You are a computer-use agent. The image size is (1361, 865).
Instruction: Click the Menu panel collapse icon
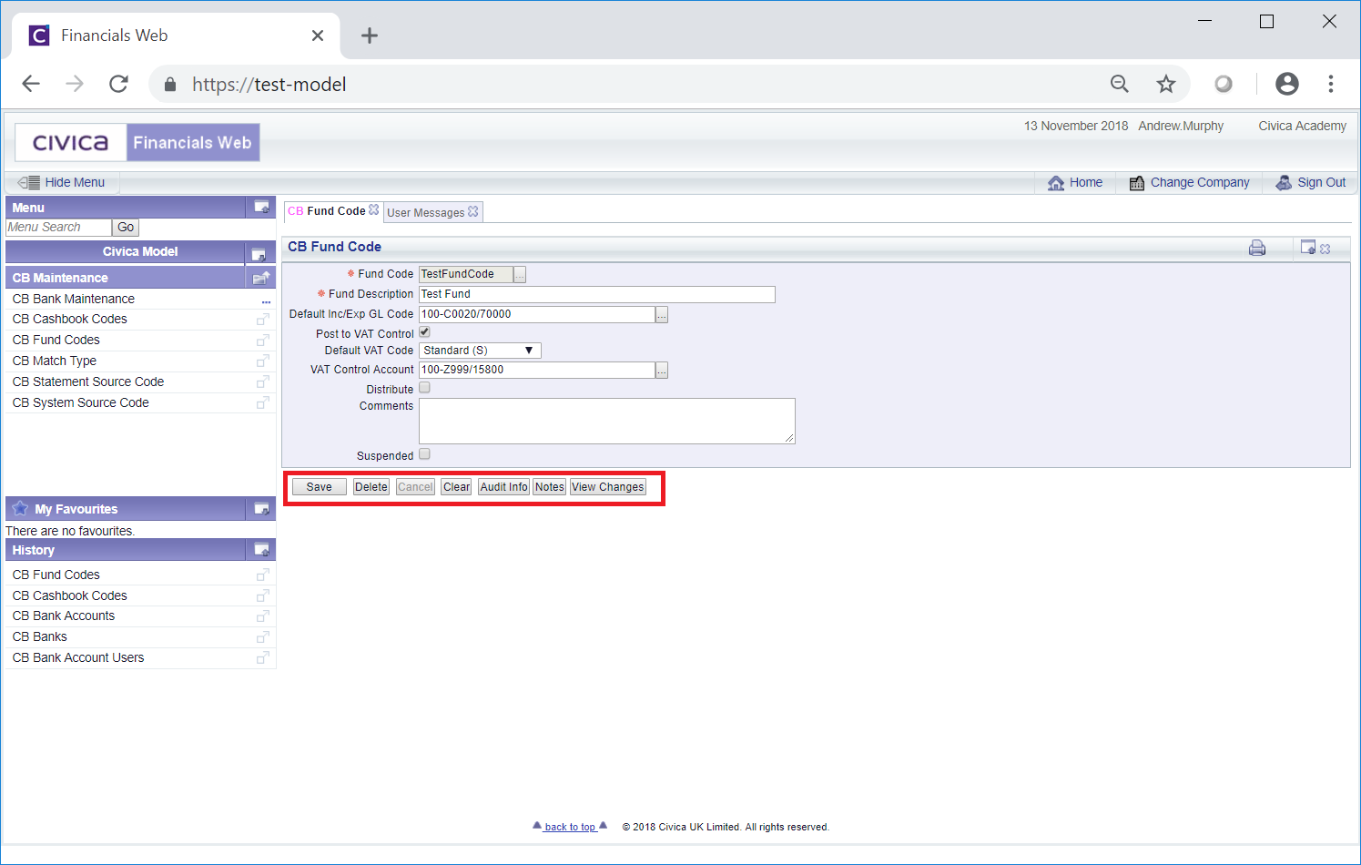point(261,207)
